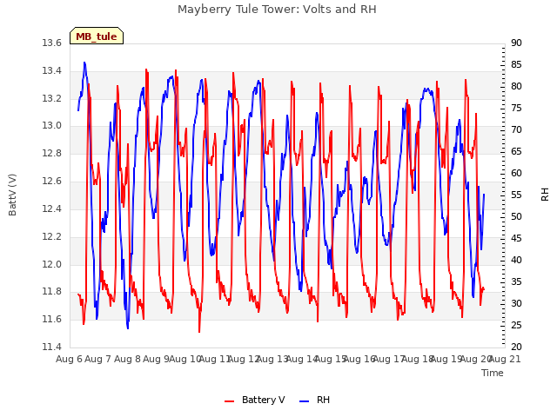Click the 13.4 voltage tick label
Image resolution: width=557 pixels, height=417 pixels.
point(52,70)
